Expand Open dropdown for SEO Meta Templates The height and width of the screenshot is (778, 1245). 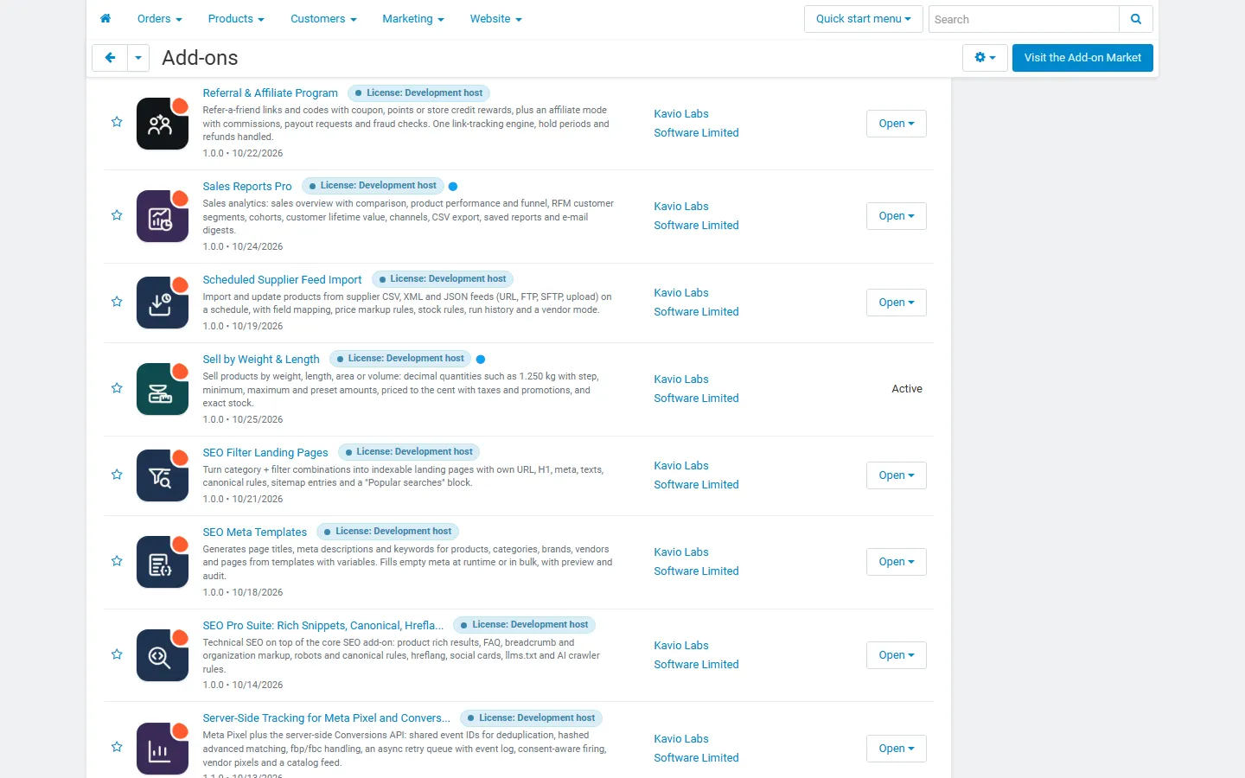(896, 562)
